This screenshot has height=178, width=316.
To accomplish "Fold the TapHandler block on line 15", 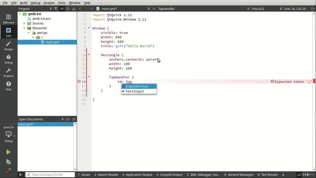I will 89,77.
